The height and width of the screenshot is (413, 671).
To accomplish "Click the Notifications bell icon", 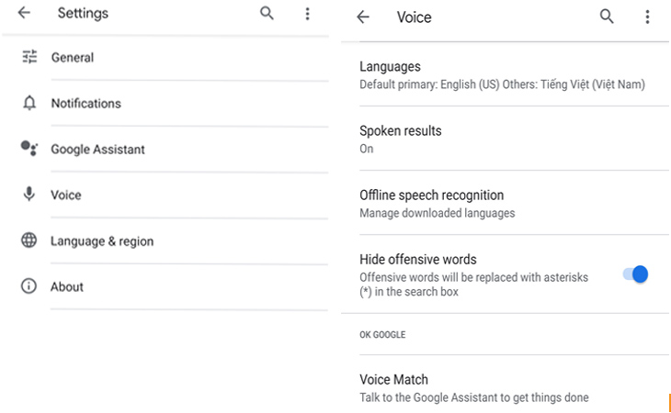I will [x=29, y=103].
